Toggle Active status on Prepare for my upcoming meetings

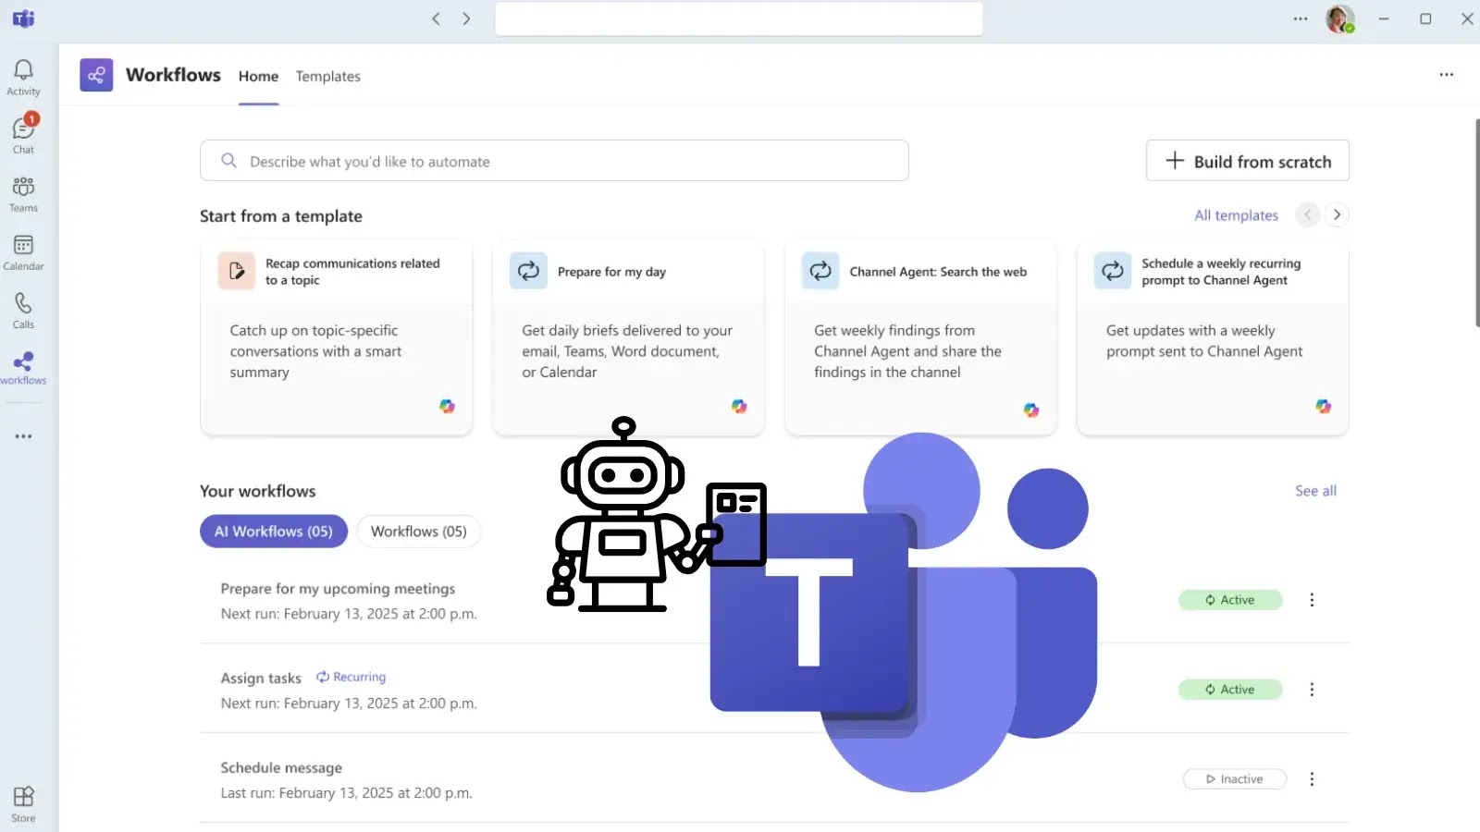[1230, 599]
